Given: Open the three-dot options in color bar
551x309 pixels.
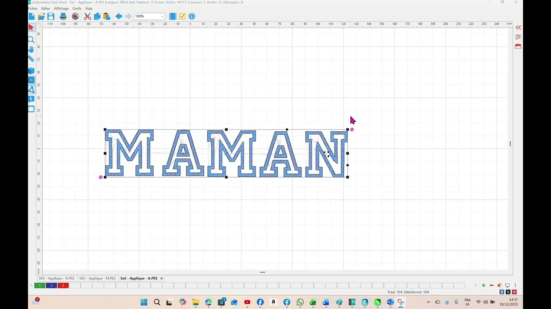Looking at the screenshot, I should [515, 285].
